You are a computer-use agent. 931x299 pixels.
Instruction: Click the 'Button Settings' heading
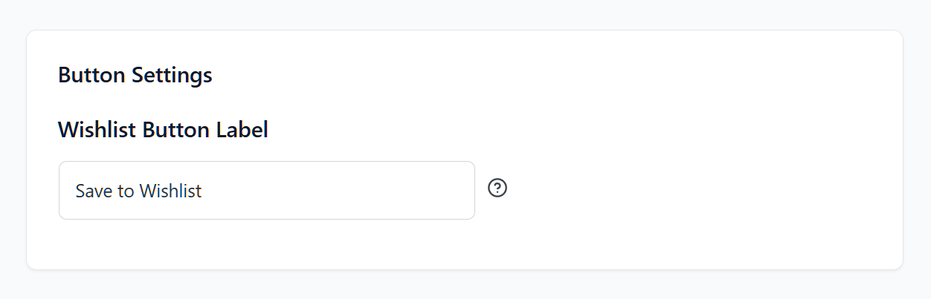point(135,76)
